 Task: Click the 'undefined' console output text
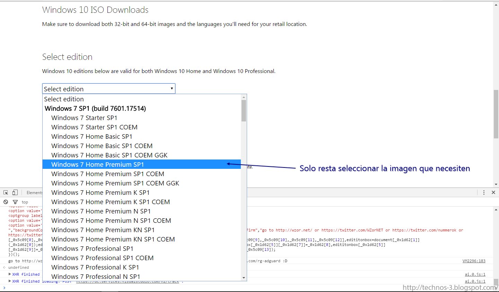(x=19, y=267)
